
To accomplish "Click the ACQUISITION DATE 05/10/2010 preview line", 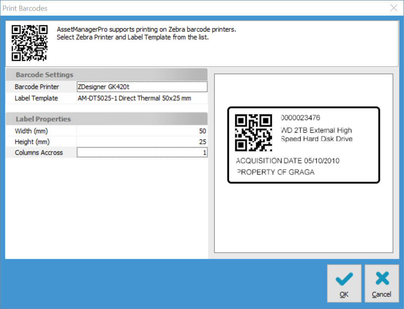I will [287, 161].
